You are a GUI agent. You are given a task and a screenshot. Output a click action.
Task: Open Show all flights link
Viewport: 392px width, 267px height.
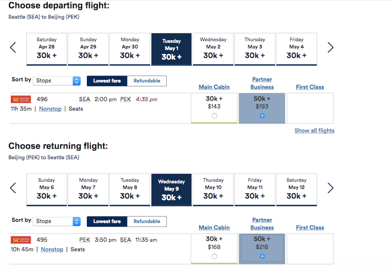point(314,131)
